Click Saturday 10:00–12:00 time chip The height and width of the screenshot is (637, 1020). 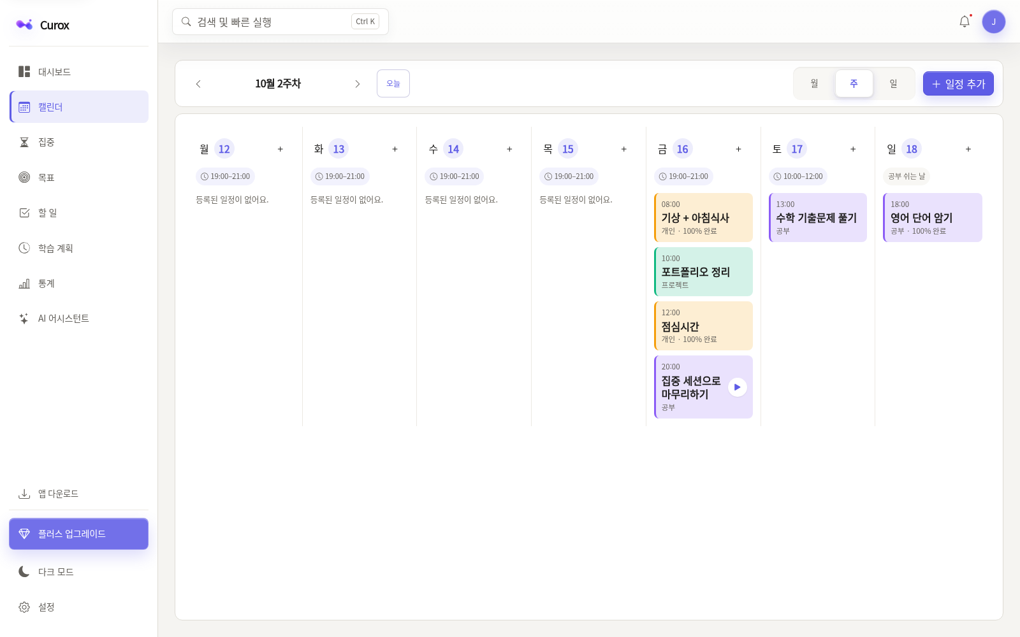(x=798, y=176)
